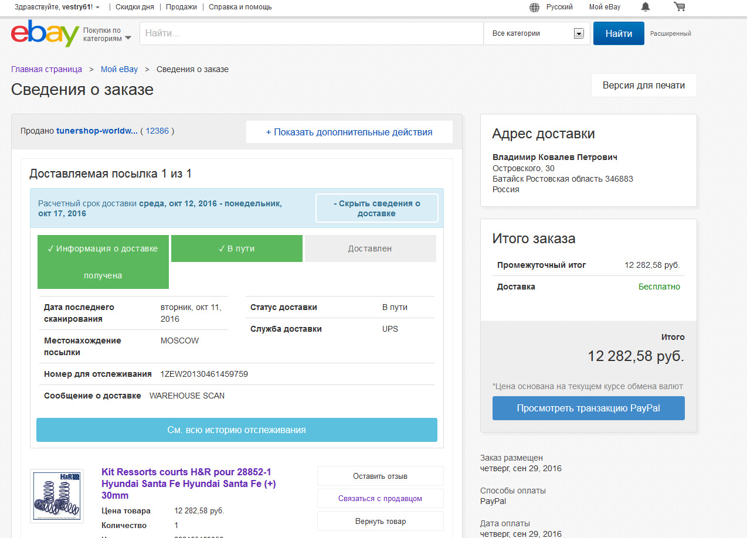The height and width of the screenshot is (538, 747).
Task: Click Цена товара 12 282,58 руб. value
Action: [199, 510]
